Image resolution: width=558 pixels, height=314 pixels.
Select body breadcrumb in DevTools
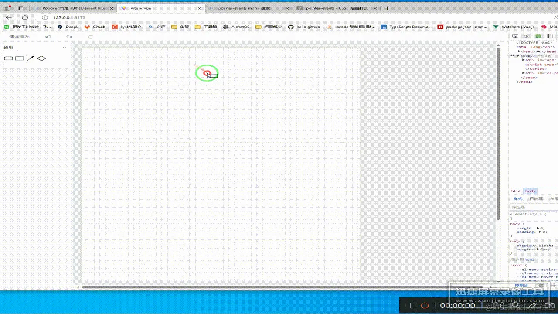[530, 191]
